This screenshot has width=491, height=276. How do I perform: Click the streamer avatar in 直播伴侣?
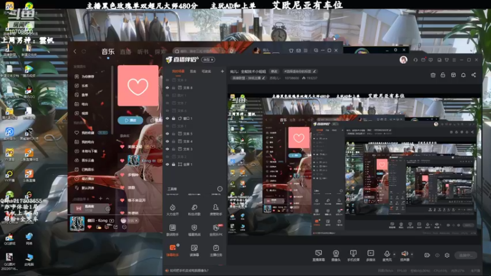click(403, 59)
